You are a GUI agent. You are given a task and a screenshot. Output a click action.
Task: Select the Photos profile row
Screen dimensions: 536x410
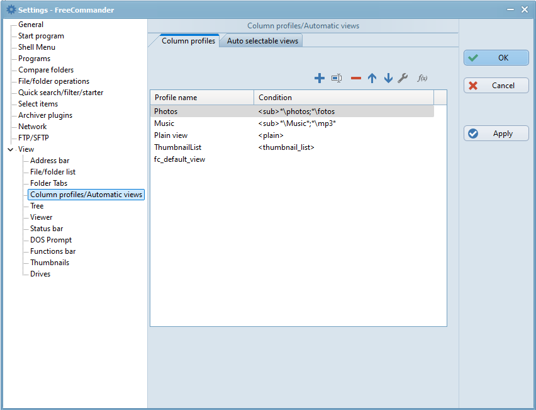293,111
